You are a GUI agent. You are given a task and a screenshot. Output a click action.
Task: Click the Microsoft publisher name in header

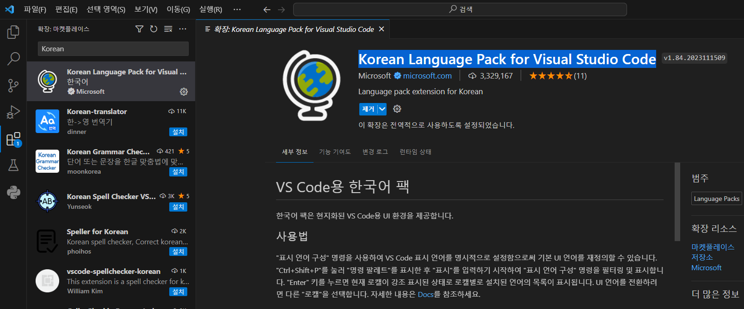375,76
